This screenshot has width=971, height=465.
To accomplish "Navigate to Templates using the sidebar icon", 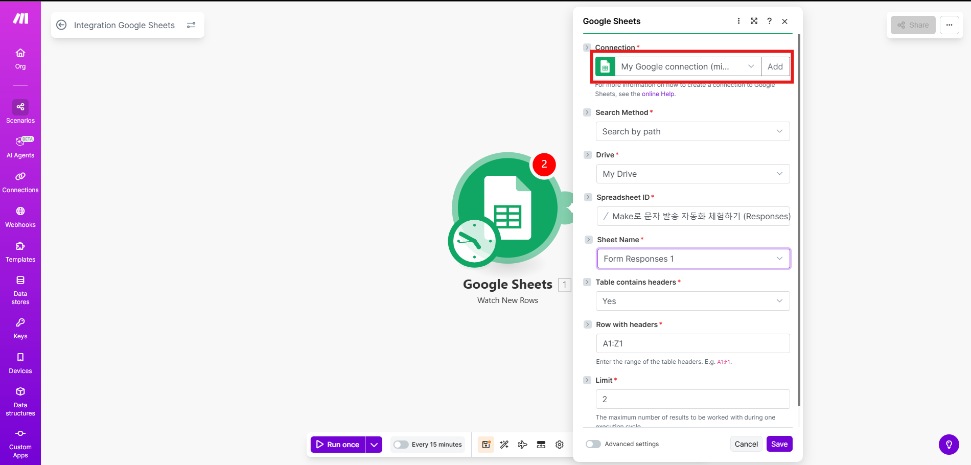I will click(x=20, y=251).
